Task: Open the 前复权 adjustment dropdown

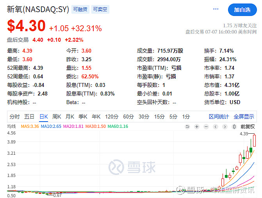Action: [248, 127]
